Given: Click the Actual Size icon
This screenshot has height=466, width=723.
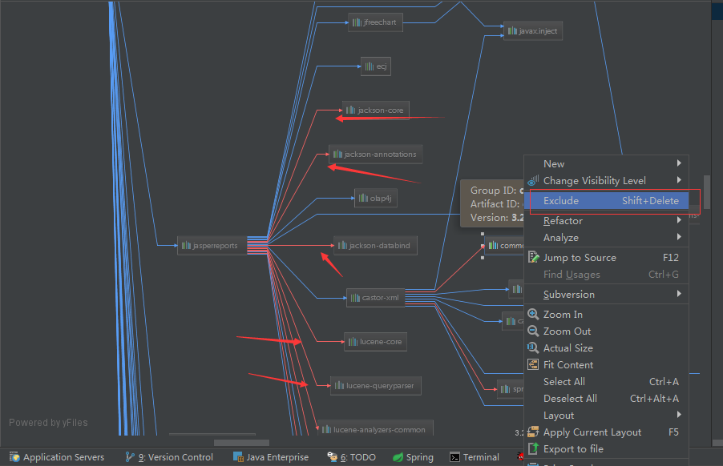Looking at the screenshot, I should (x=533, y=348).
